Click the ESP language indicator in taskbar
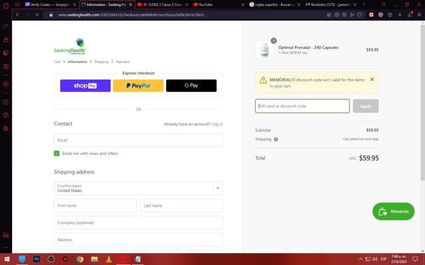The width and height of the screenshot is (425, 265). [383, 259]
